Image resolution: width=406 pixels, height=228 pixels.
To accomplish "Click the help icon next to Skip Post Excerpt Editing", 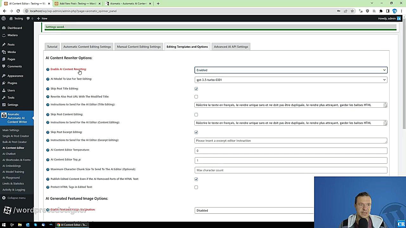I will point(48,132).
